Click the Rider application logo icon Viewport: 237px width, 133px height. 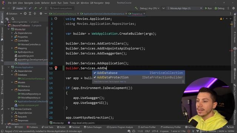[3, 3]
